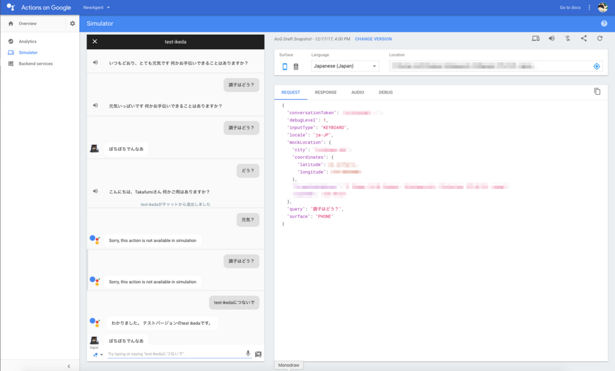This screenshot has height=371, width=615.
Task: Open the Overview page
Action: click(x=28, y=23)
